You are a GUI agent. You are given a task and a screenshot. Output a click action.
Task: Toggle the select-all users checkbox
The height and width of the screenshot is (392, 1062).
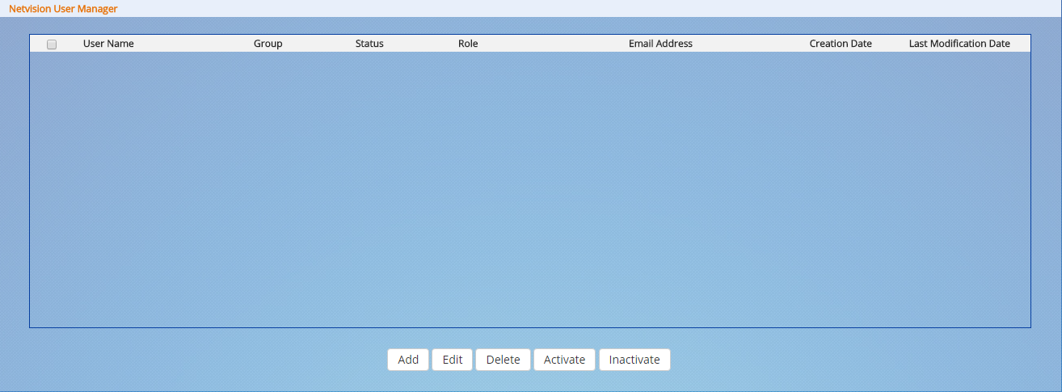pyautogui.click(x=52, y=44)
